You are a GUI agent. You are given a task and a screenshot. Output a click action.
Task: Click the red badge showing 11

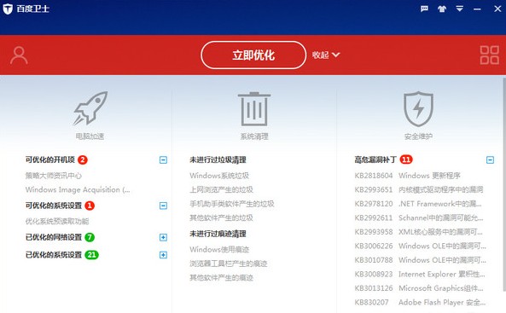[x=406, y=159]
